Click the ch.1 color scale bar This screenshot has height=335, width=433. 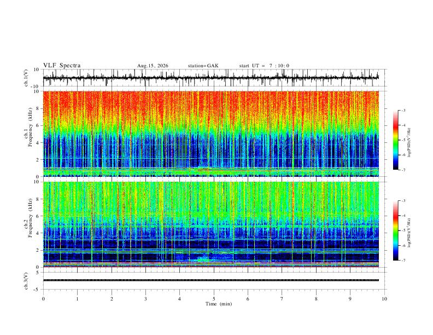(396, 140)
